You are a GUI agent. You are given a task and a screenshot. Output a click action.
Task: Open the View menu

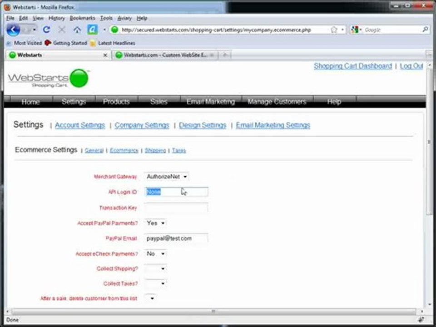tap(38, 18)
